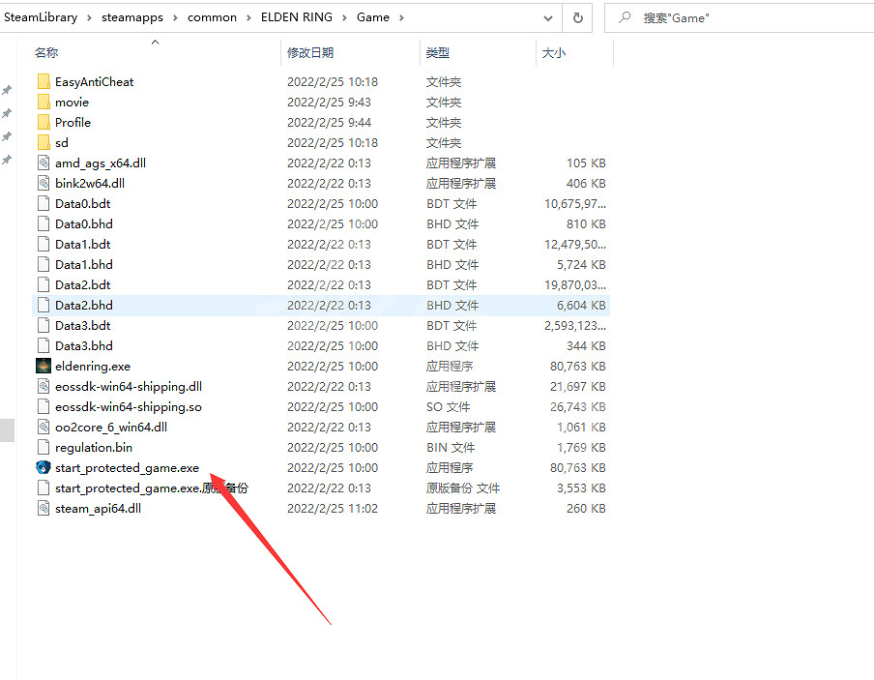Expand the chevron after Game in path

(401, 17)
